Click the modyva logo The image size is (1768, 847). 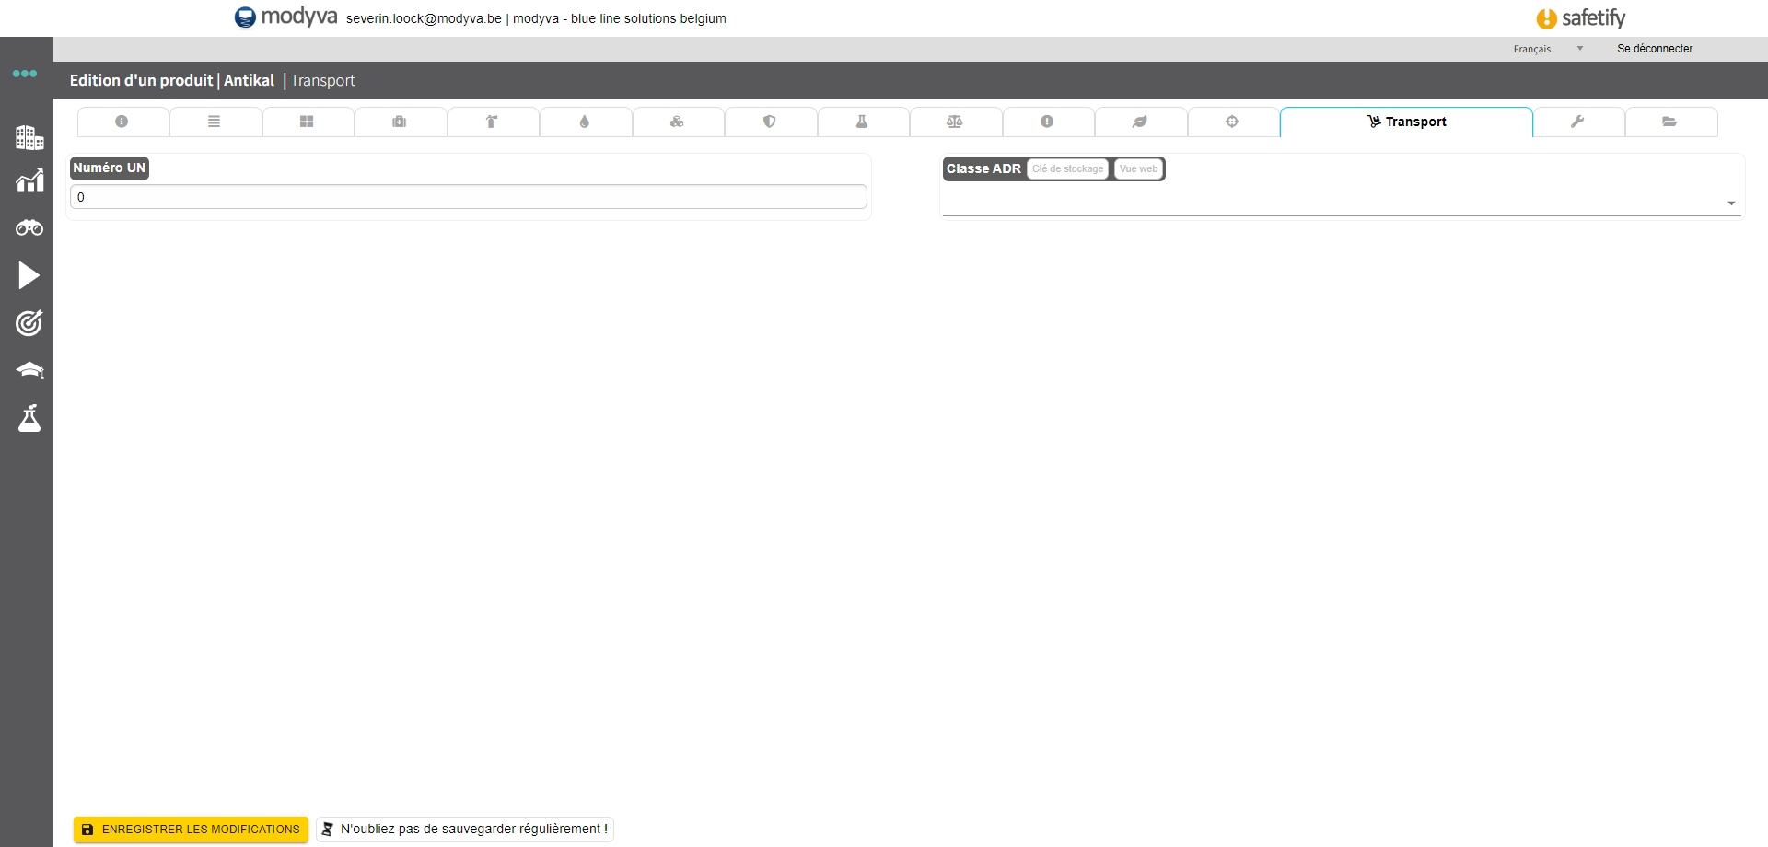(286, 17)
